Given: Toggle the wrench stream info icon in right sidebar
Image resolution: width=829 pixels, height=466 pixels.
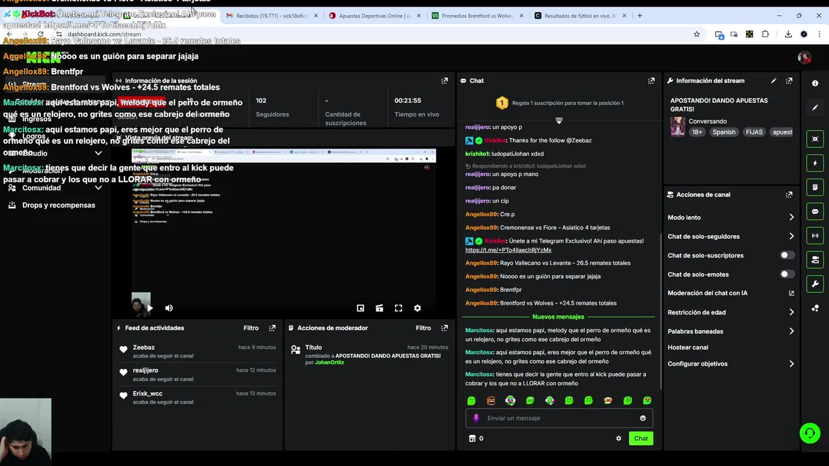Looking at the screenshot, I should (x=815, y=283).
